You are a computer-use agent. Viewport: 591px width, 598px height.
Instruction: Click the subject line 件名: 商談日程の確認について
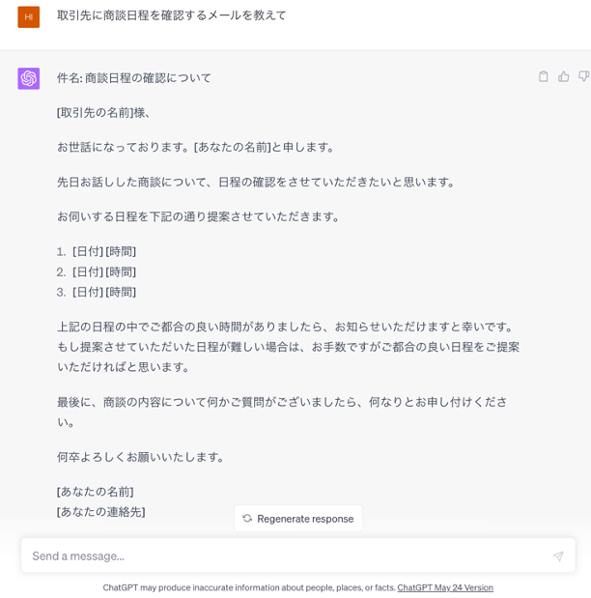(134, 78)
